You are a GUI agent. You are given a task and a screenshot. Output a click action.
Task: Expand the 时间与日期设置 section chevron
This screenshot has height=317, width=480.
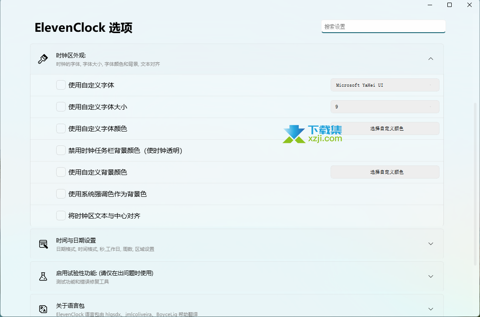(431, 244)
